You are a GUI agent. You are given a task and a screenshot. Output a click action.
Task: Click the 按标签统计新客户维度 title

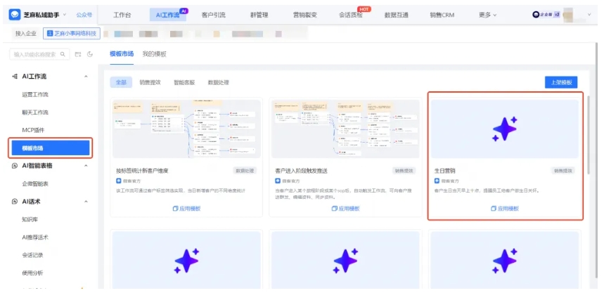coord(142,171)
